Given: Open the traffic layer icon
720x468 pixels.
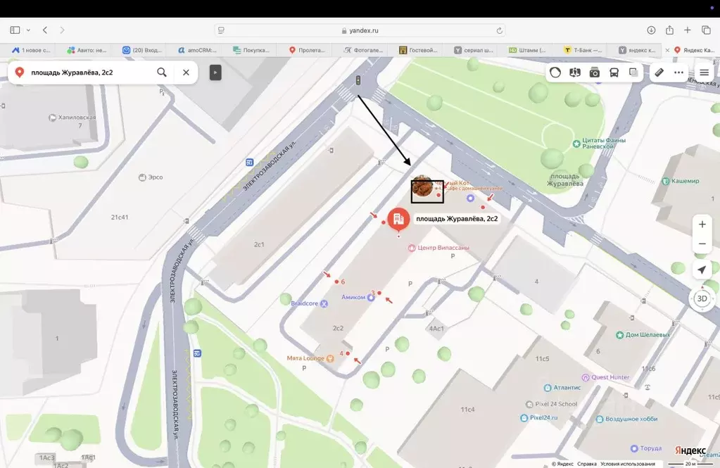Looking at the screenshot, I should (555, 72).
